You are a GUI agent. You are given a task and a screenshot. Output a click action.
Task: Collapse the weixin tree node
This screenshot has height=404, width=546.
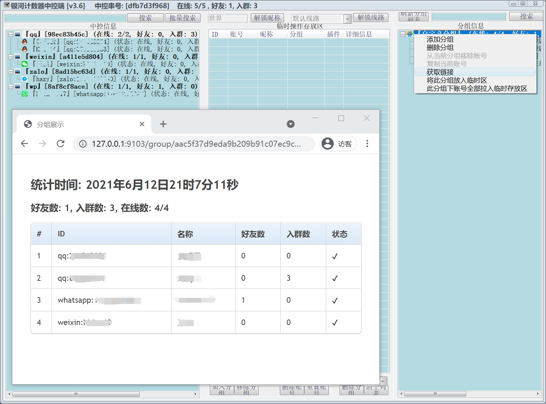point(10,57)
